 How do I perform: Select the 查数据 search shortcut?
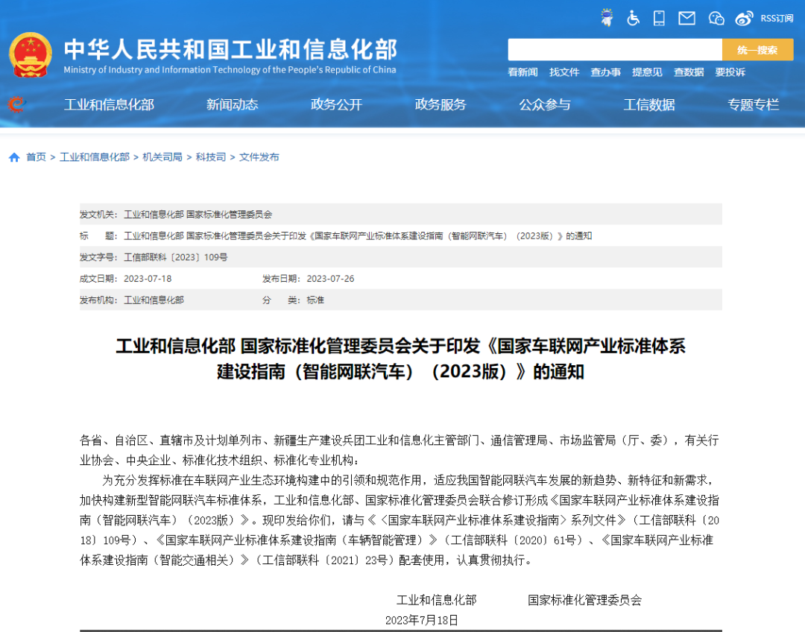point(689,72)
